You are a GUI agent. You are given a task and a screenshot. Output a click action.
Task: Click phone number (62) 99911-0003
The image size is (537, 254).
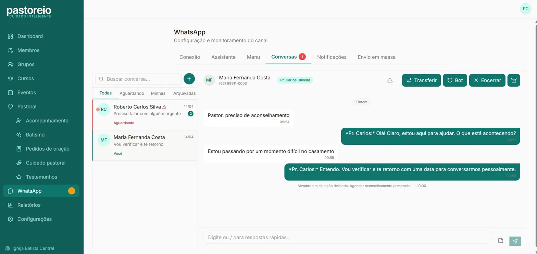[233, 84]
